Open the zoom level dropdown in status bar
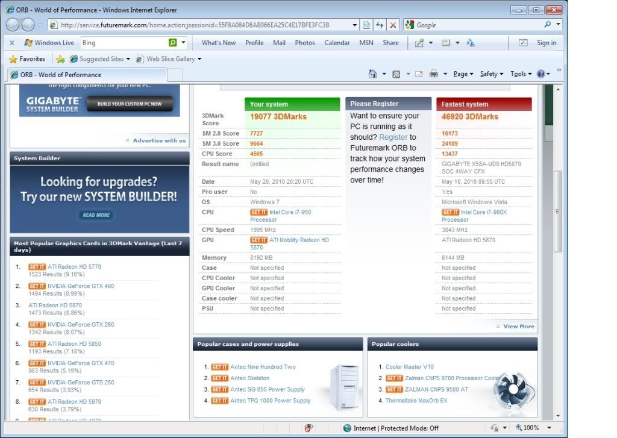The image size is (617, 438). point(550,428)
